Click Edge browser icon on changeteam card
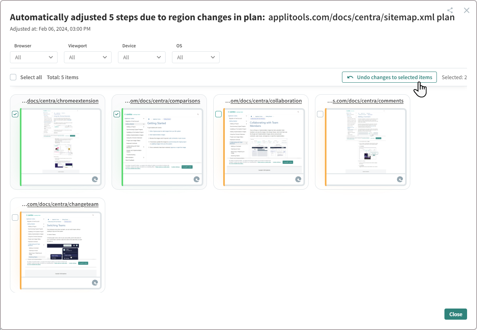477x330 pixels. (x=95, y=283)
